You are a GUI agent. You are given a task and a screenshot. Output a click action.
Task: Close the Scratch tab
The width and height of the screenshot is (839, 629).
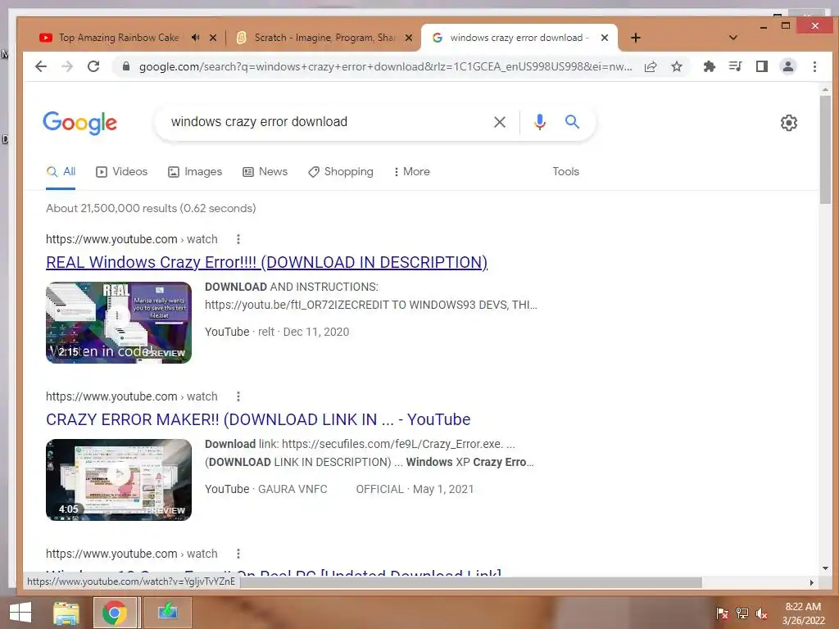[409, 38]
